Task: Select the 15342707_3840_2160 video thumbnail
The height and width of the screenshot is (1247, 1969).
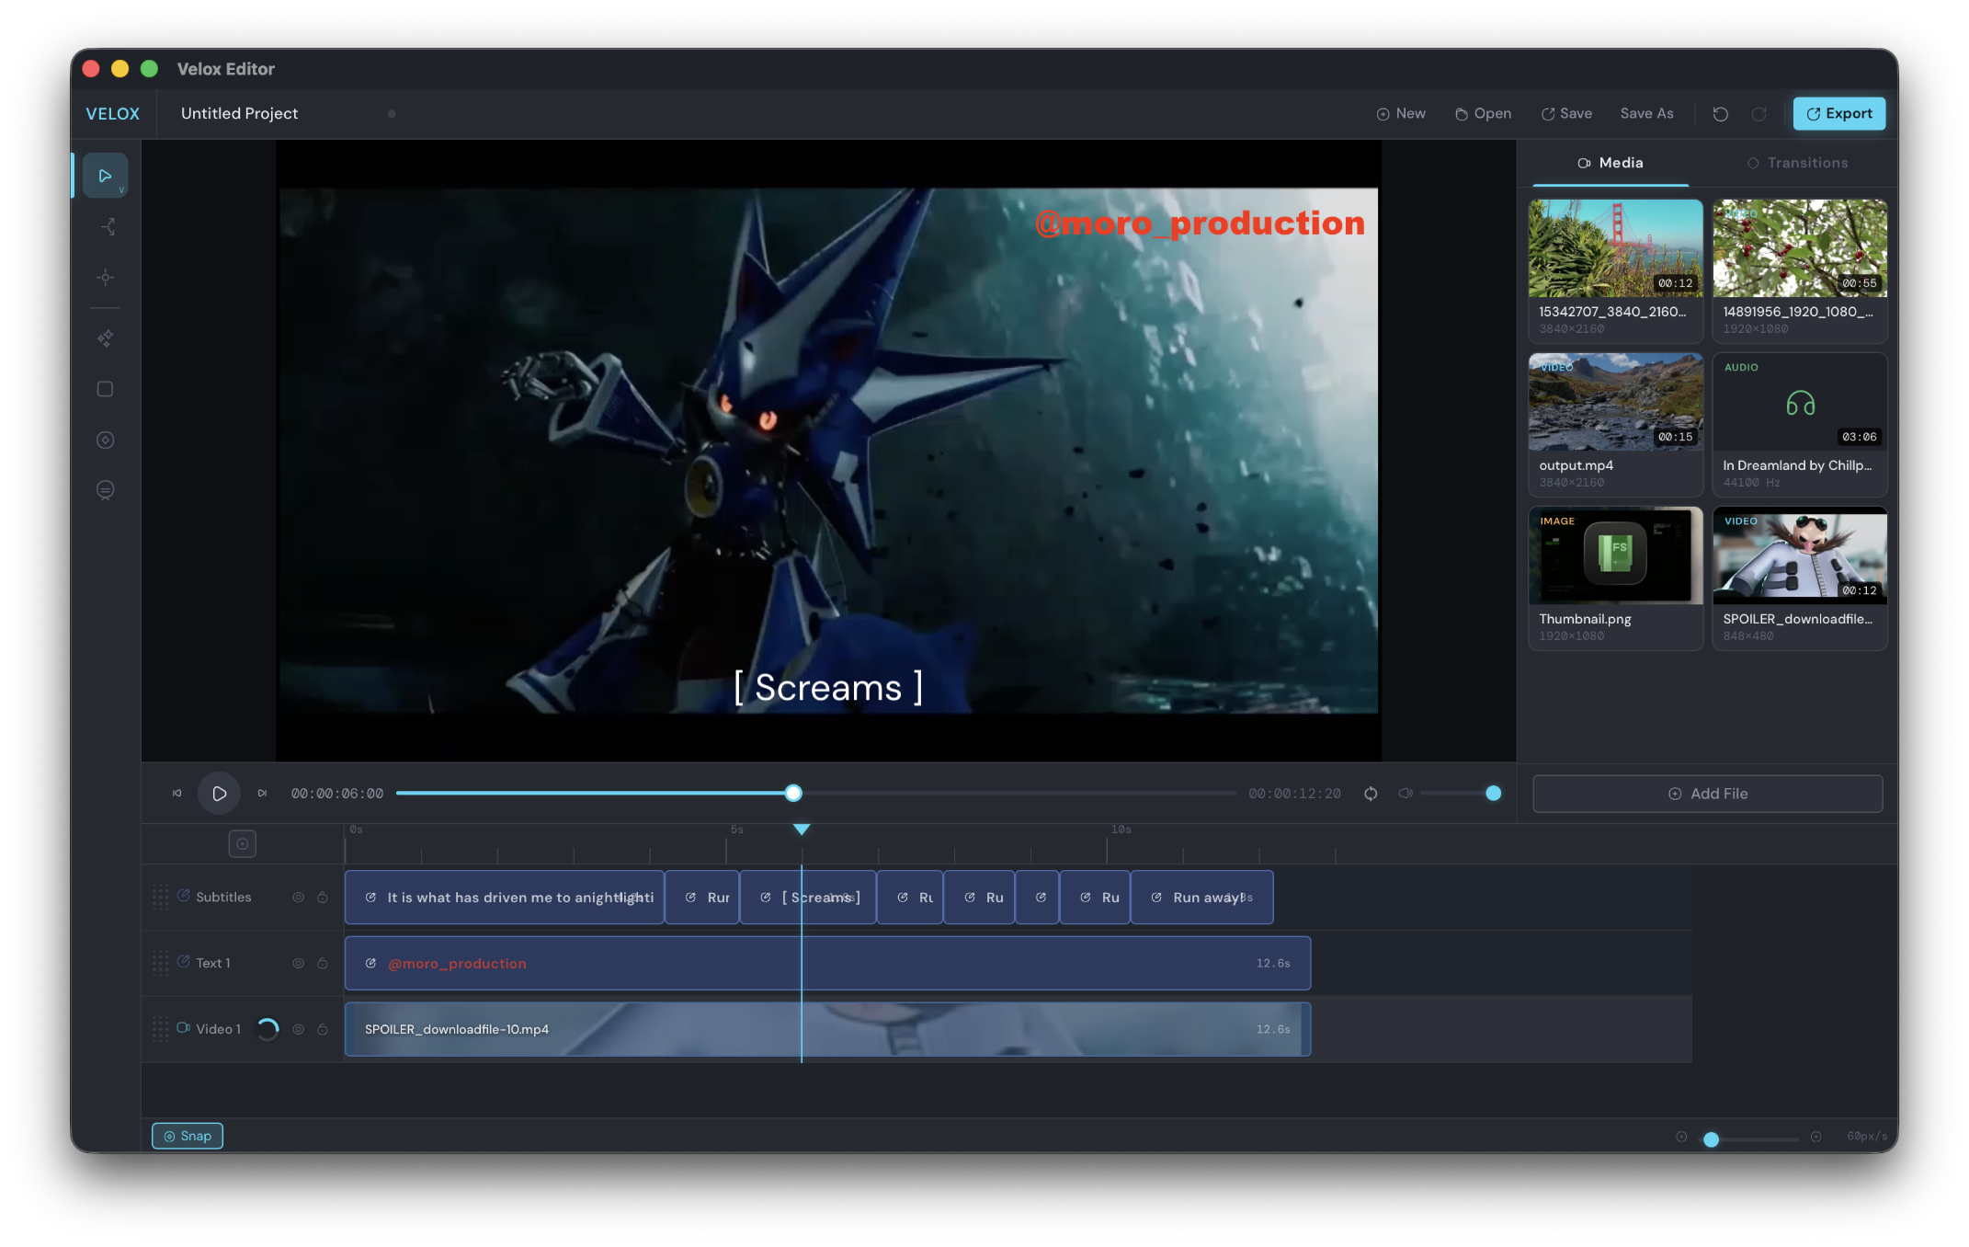Action: (x=1615, y=248)
